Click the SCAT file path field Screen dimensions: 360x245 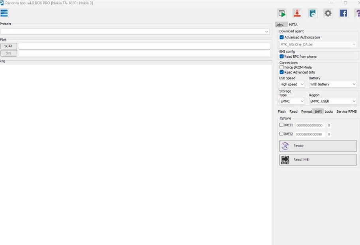point(144,46)
